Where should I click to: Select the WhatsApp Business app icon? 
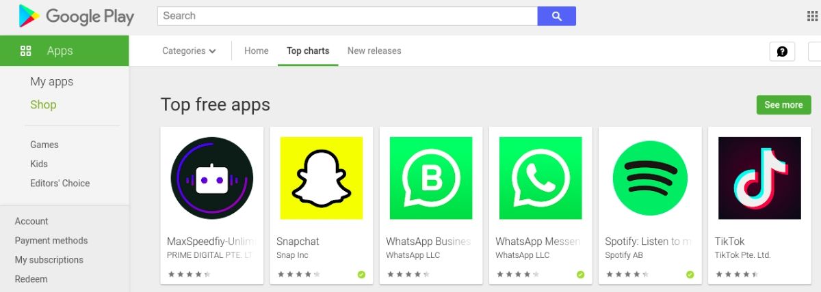coord(431,178)
